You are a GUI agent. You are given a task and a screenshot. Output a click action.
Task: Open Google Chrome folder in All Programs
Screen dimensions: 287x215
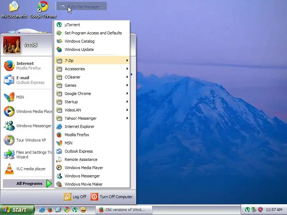click(92, 94)
